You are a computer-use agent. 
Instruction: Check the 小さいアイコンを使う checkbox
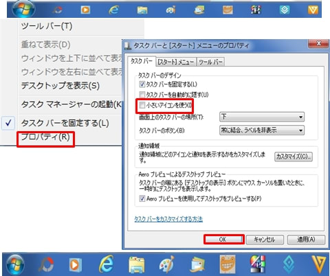pyautogui.click(x=142, y=105)
